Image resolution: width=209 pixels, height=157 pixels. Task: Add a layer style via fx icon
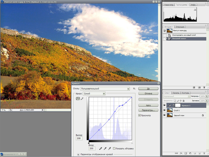coord(181,153)
